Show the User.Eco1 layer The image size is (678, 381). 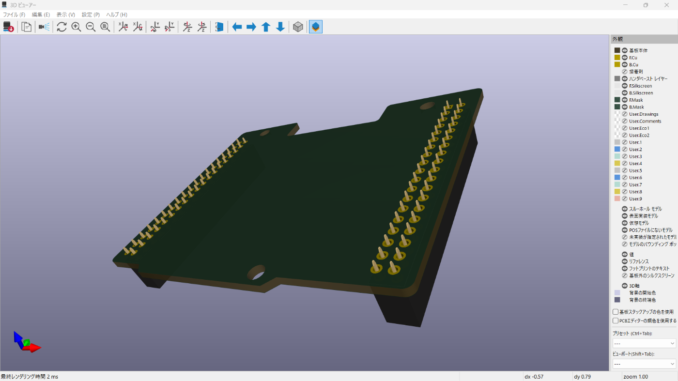point(625,128)
